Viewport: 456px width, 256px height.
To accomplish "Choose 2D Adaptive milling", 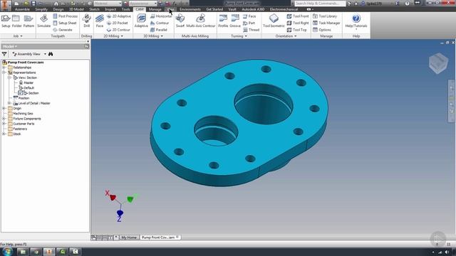I will tap(119, 16).
